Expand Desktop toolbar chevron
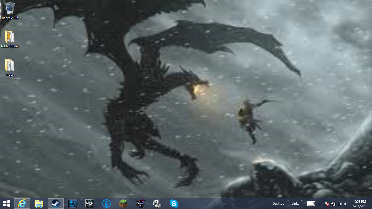 287,201
